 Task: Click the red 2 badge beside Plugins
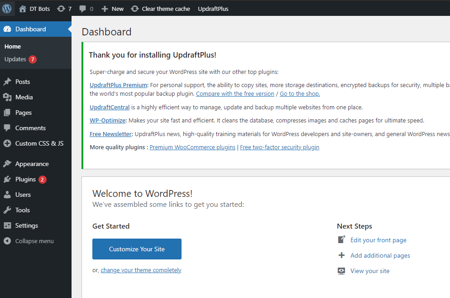[43, 180]
